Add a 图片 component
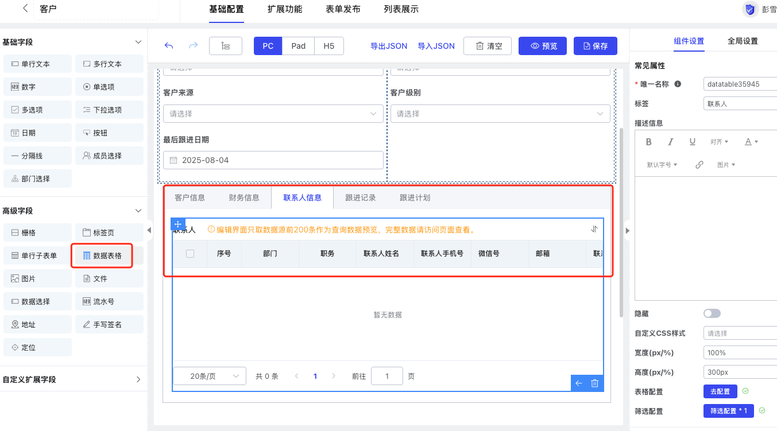 [x=38, y=278]
